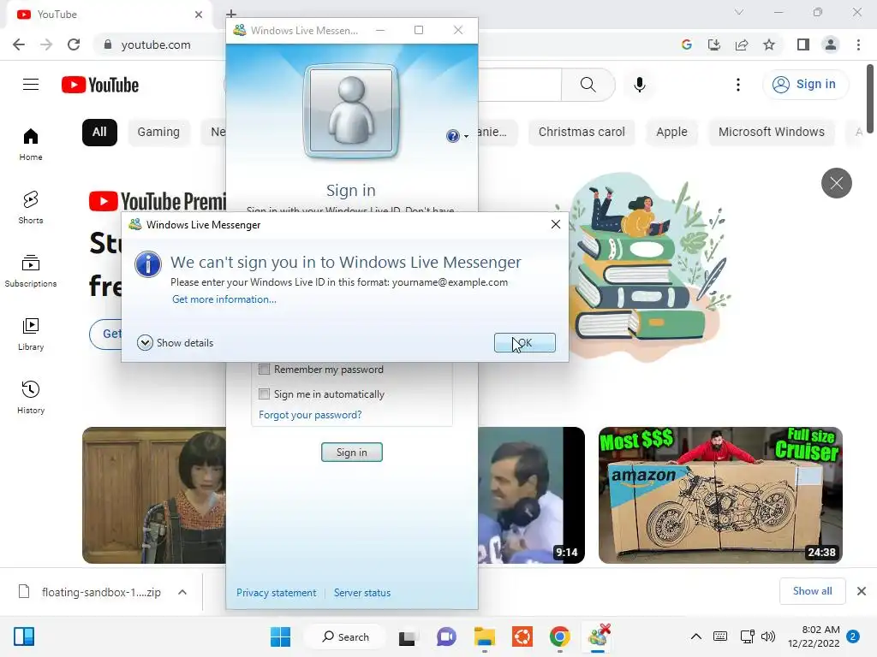Click the Google icon in address bar
This screenshot has height=657, width=877.
(686, 44)
